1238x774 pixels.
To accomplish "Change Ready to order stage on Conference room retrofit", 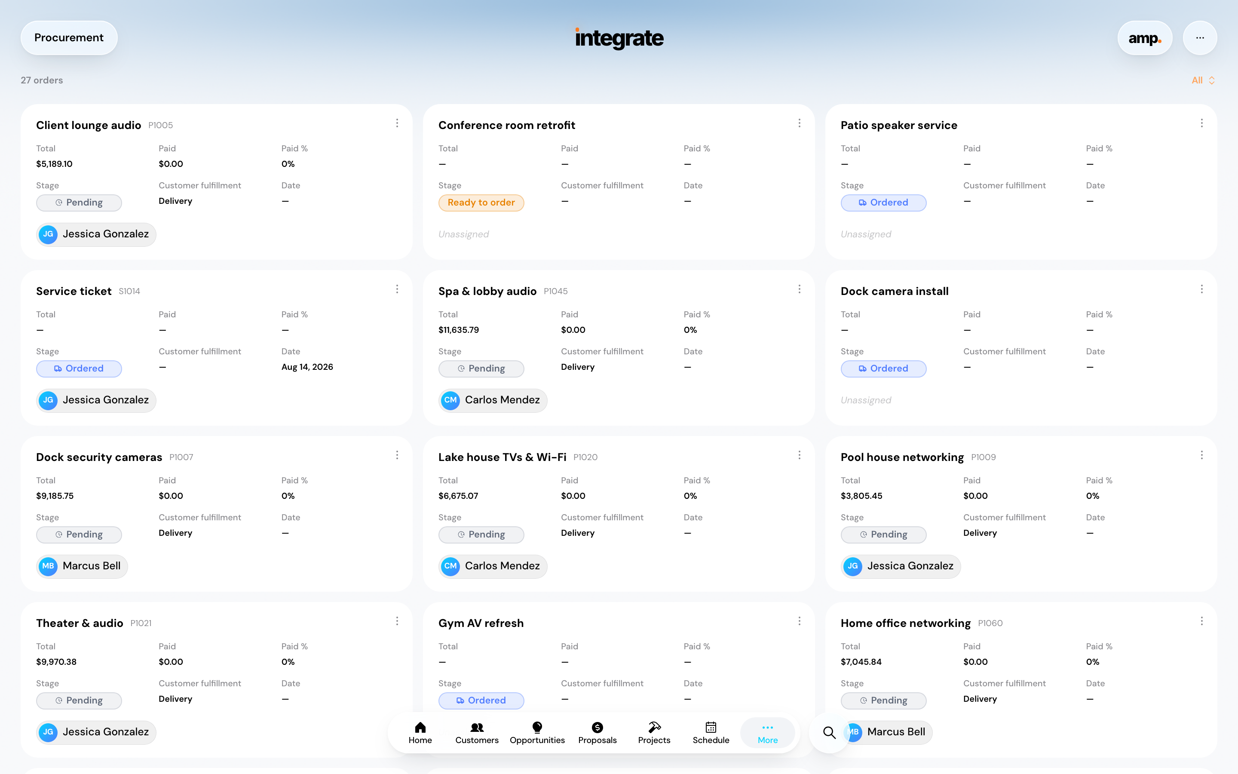I will click(x=481, y=203).
